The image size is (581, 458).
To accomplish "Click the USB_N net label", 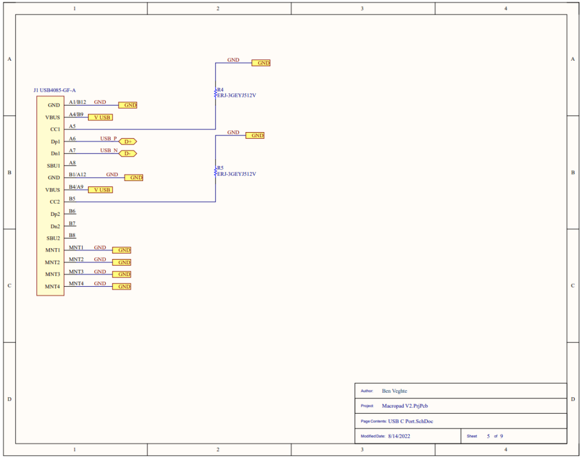I will click(x=109, y=150).
